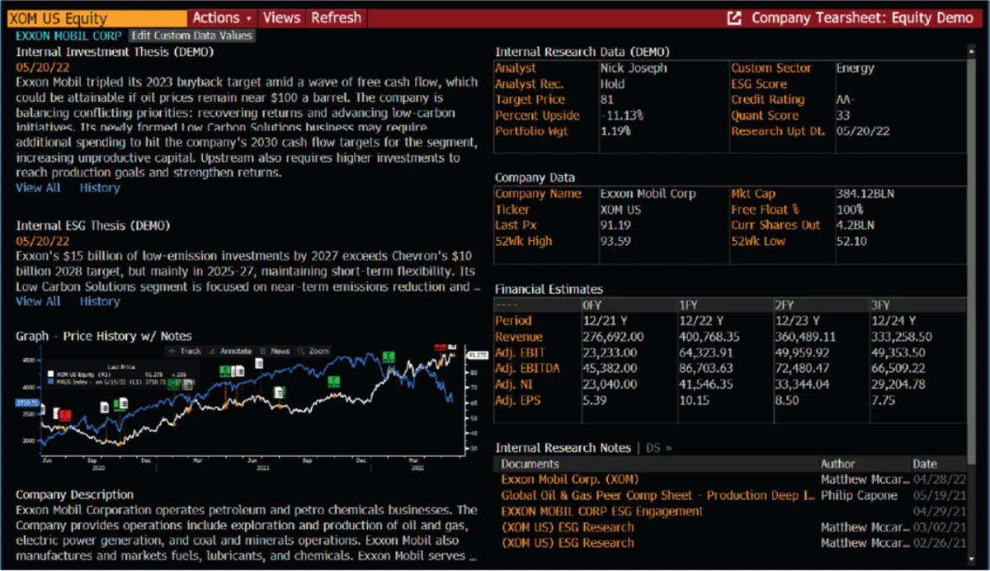Toggle the XRUS Index series visibility
The width and height of the screenshot is (990, 571).
pyautogui.click(x=74, y=381)
